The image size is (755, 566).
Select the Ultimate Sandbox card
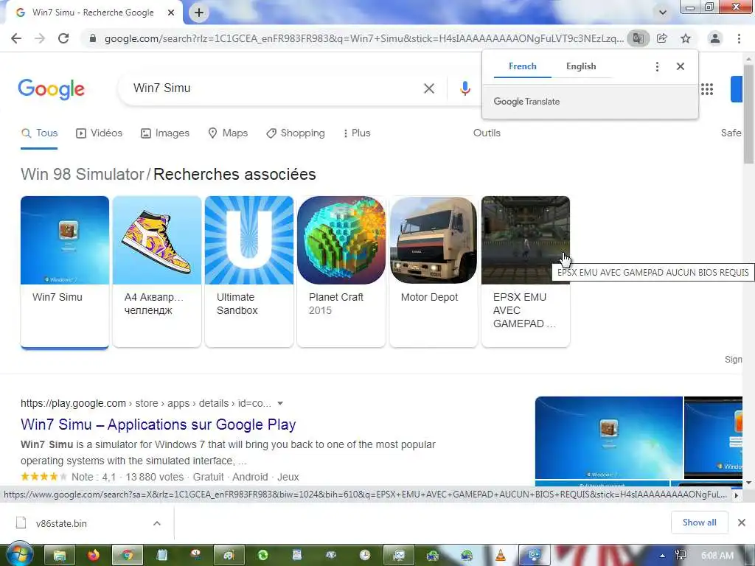(x=249, y=271)
